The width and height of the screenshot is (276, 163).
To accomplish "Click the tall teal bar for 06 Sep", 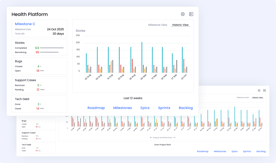I will pyautogui.click(x=142, y=57).
